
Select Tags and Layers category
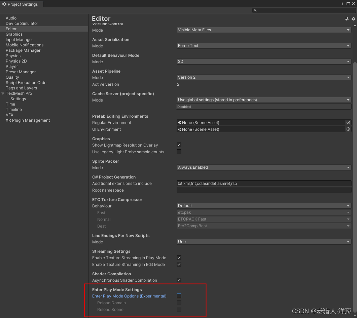point(22,88)
